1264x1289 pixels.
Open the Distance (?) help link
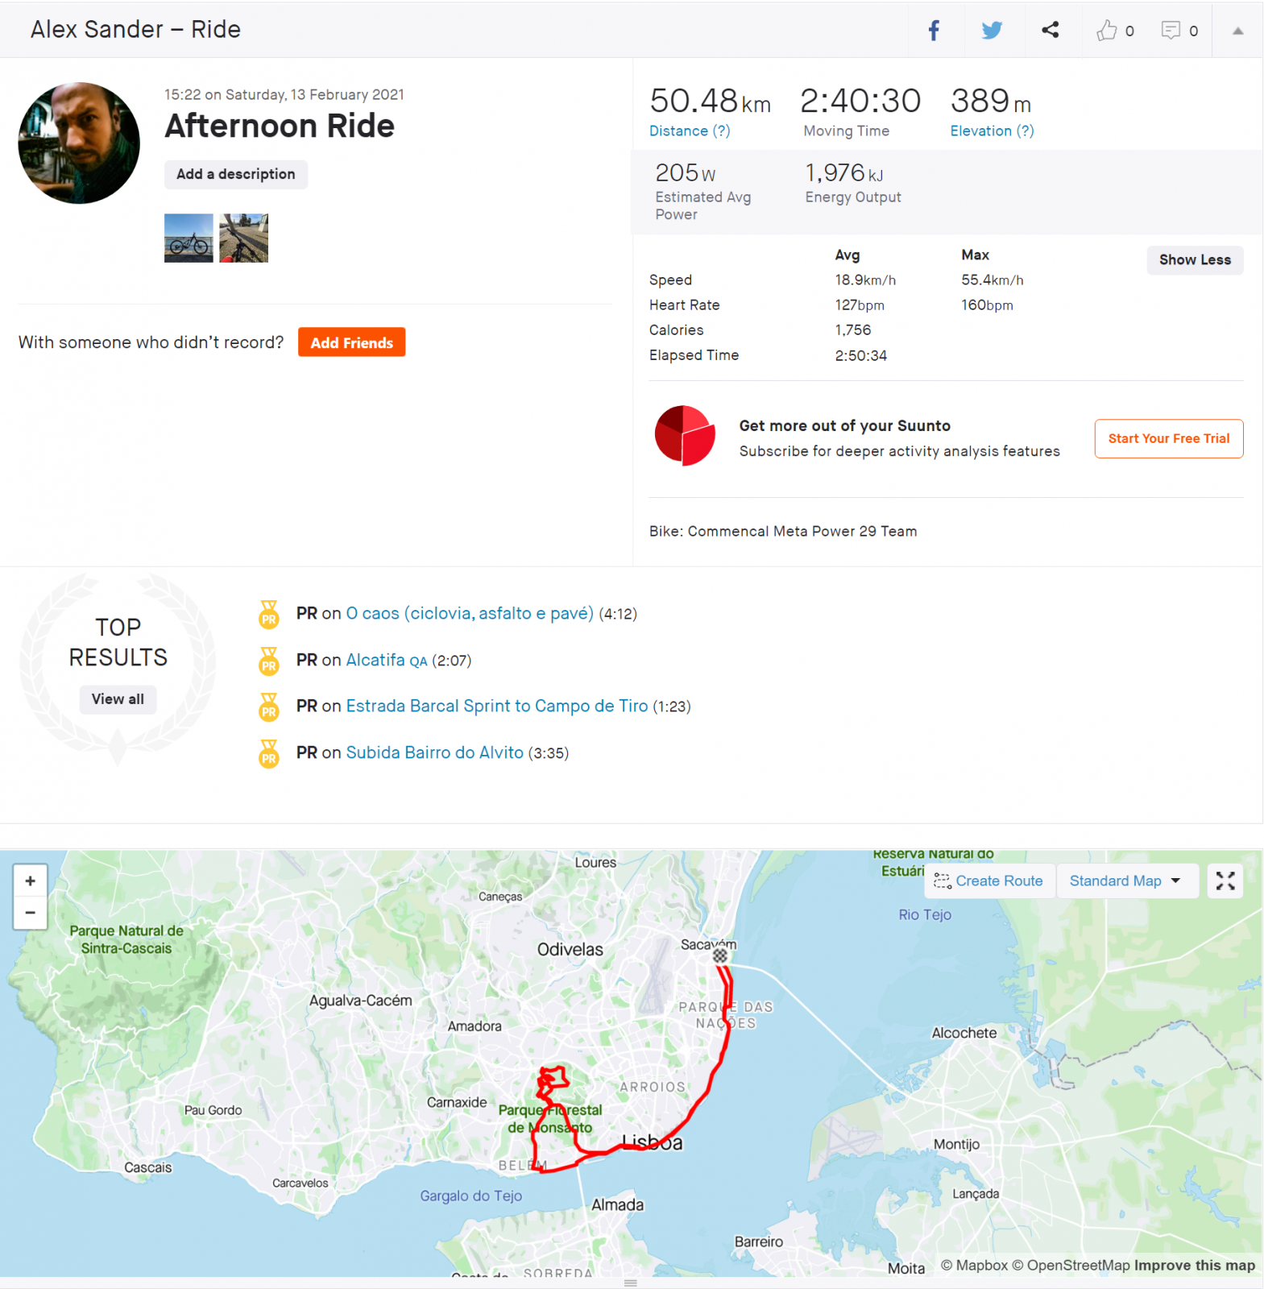coord(690,131)
